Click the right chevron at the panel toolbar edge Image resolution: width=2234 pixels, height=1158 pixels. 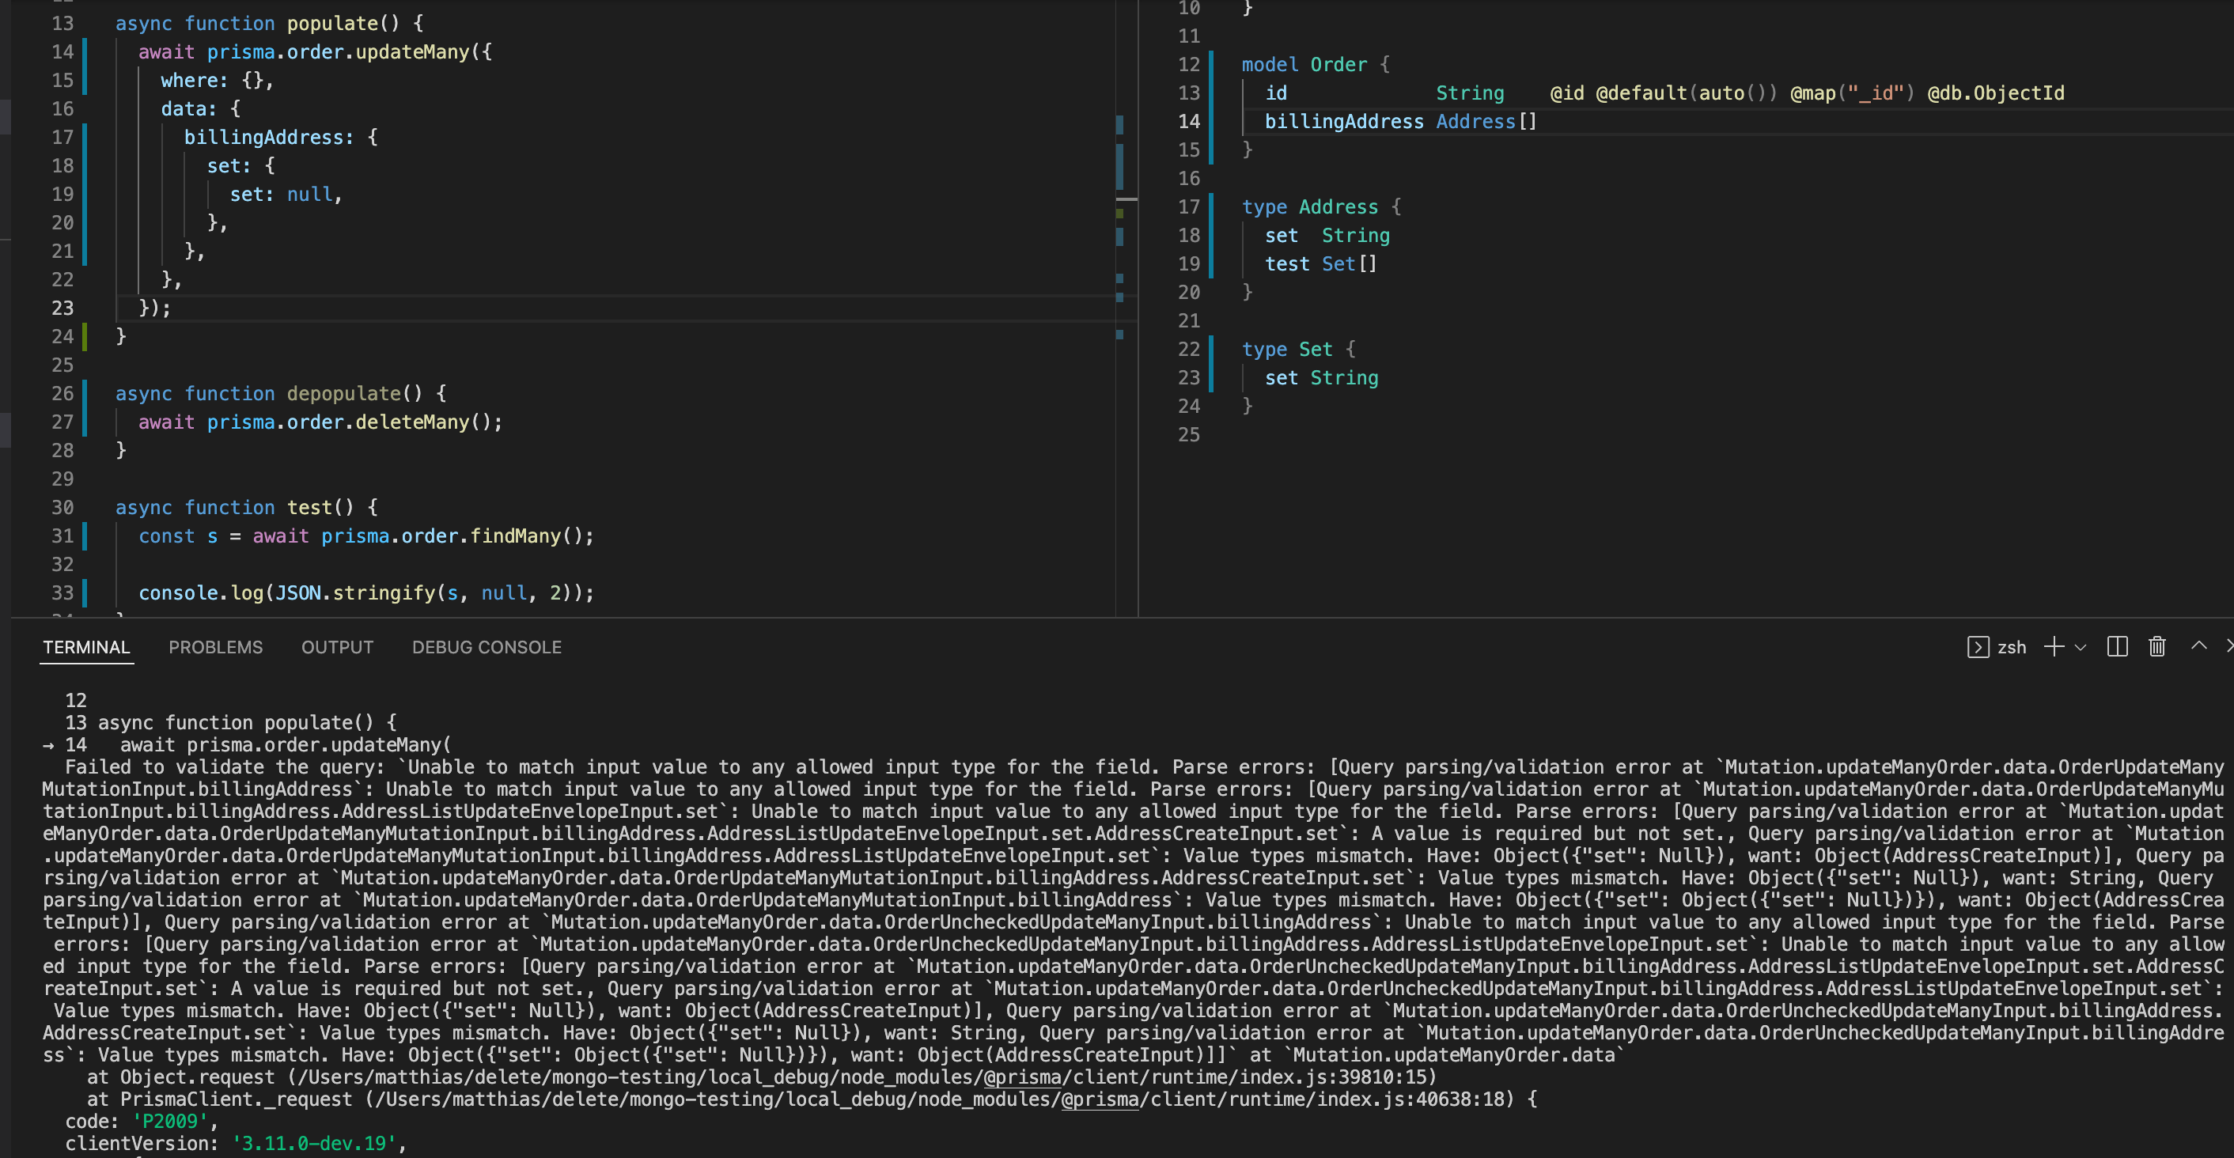(x=2228, y=646)
